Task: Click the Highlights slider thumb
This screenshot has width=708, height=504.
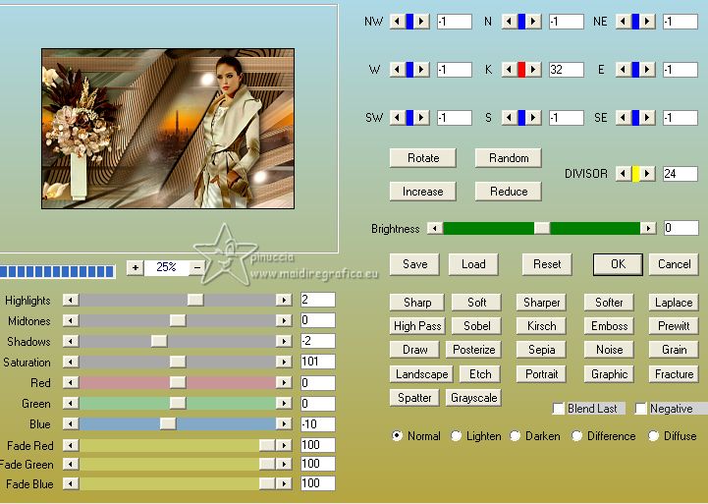Action: [x=195, y=300]
